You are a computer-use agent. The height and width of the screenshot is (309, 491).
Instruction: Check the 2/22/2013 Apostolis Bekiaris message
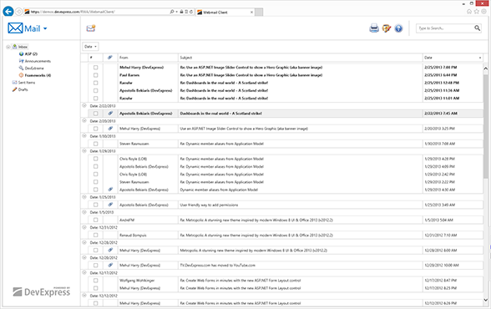coord(95,114)
